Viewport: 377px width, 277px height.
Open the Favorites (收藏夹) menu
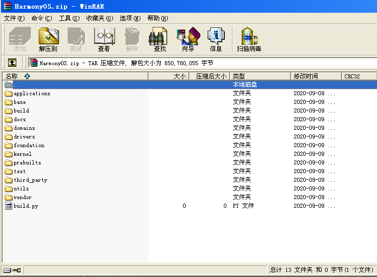point(99,18)
